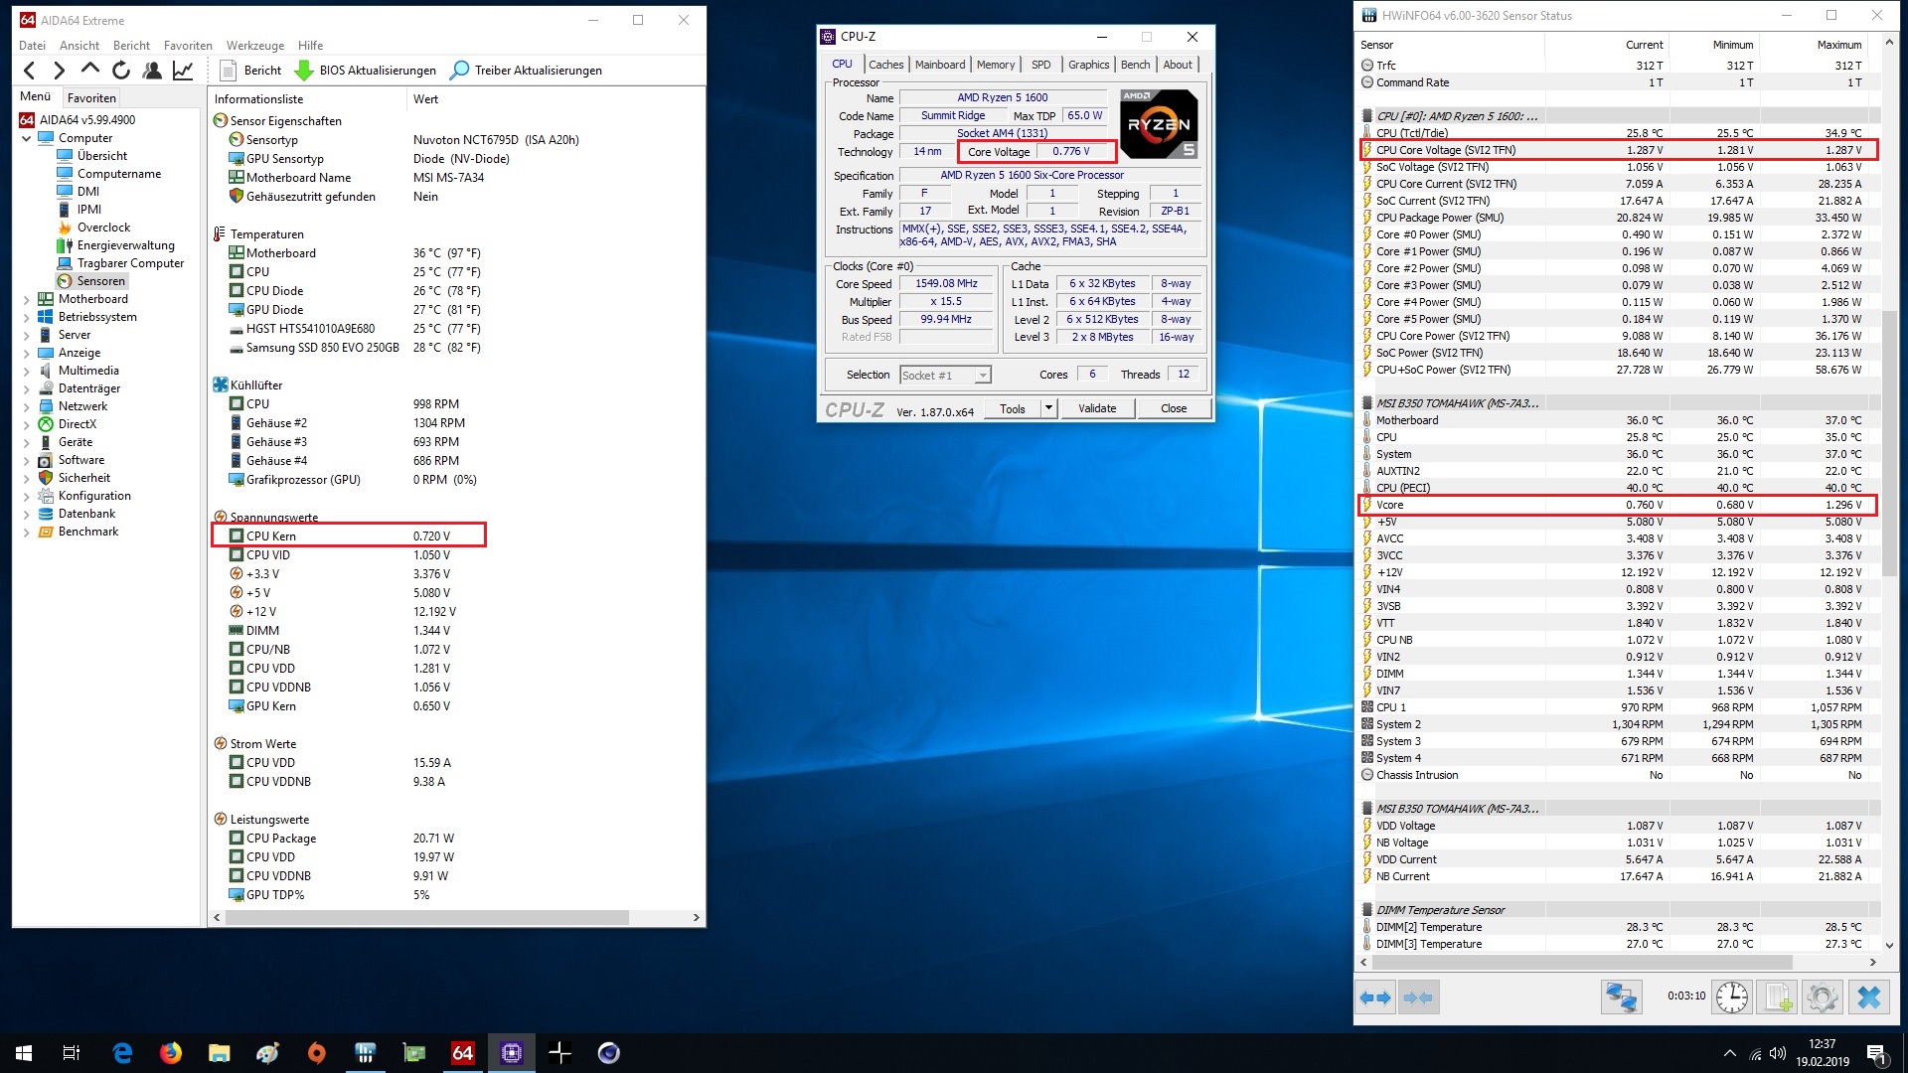Open Firefox from the Windows taskbar
This screenshot has height=1073, width=1908.
[171, 1053]
